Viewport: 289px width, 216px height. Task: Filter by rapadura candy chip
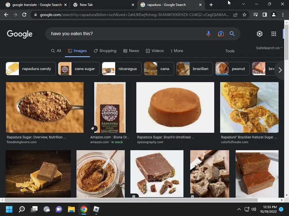click(x=31, y=69)
